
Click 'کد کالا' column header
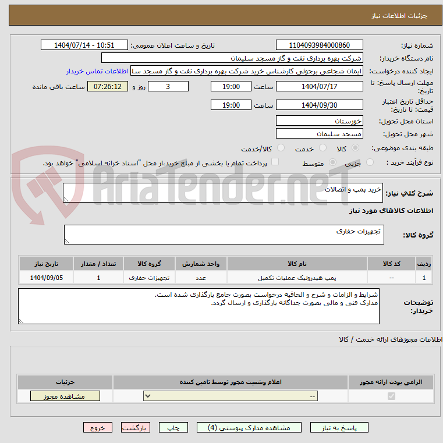391,264
